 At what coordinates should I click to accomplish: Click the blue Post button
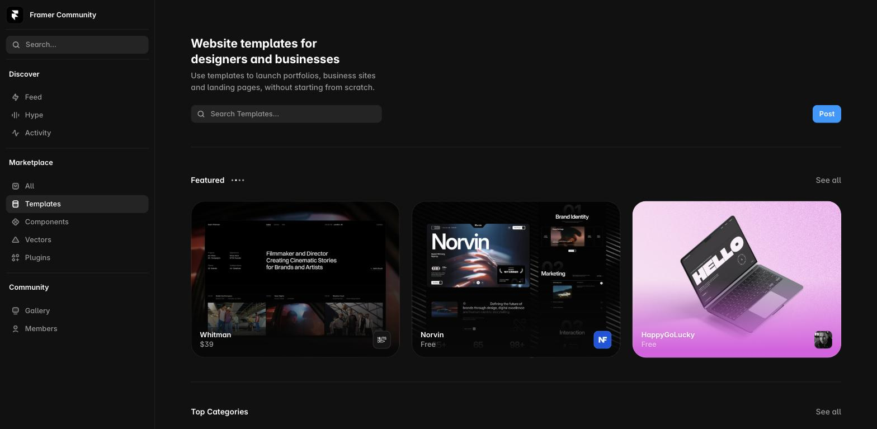(x=827, y=114)
